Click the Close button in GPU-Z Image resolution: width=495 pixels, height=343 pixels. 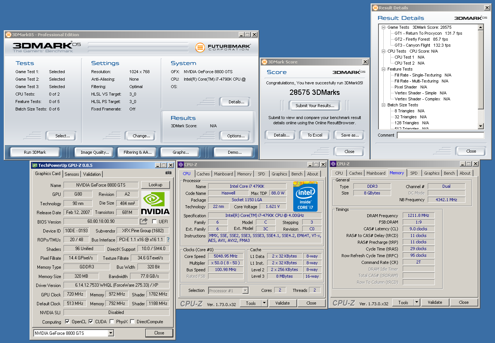159,333
